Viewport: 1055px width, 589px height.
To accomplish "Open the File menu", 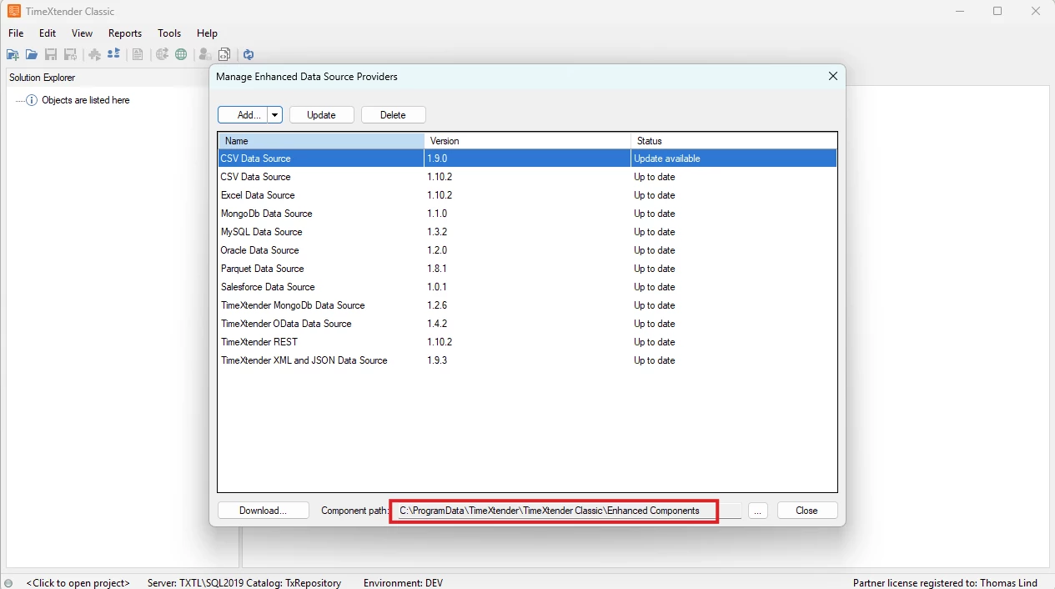I will (16, 33).
